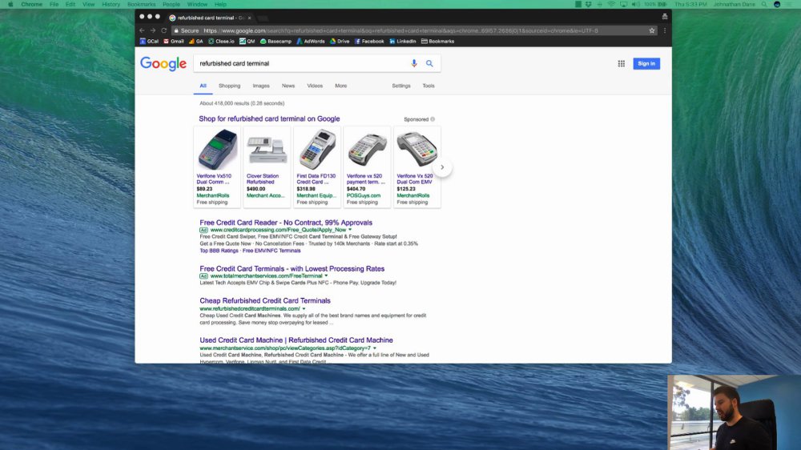Open the People menu in menu bar
The width and height of the screenshot is (801, 450).
pyautogui.click(x=171, y=4)
